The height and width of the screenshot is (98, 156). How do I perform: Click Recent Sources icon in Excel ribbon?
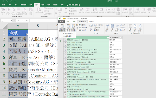(24, 10)
